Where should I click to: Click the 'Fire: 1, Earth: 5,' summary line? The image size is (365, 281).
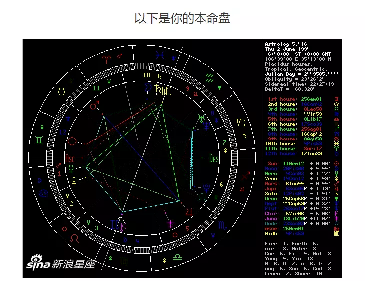(x=292, y=243)
